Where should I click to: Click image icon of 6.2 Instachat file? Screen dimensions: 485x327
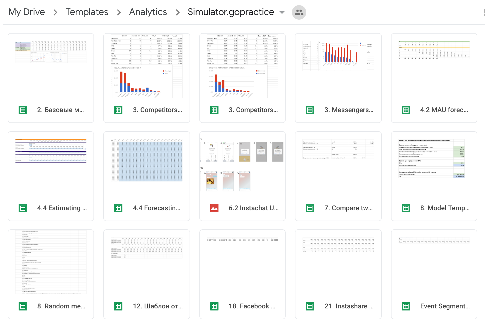pos(214,208)
